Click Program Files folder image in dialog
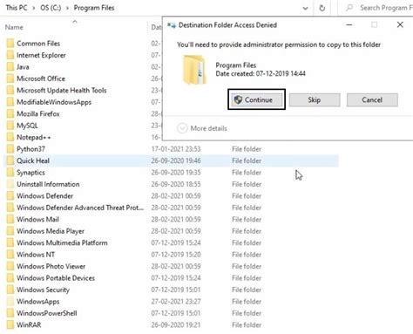413x334 pixels. (x=194, y=70)
